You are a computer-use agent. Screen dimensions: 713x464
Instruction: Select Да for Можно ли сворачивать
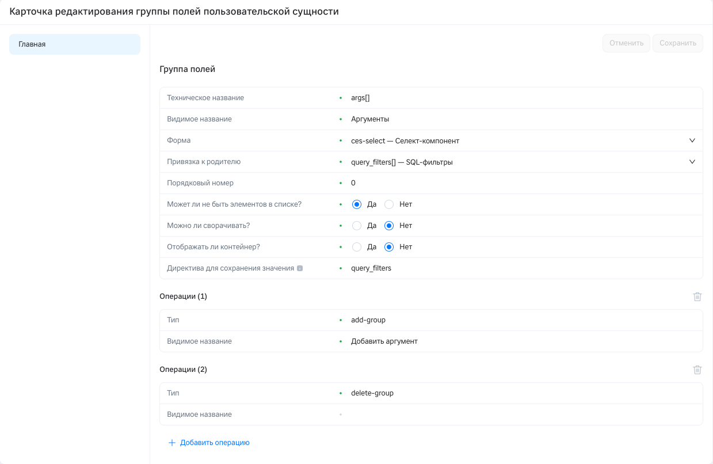coord(357,226)
